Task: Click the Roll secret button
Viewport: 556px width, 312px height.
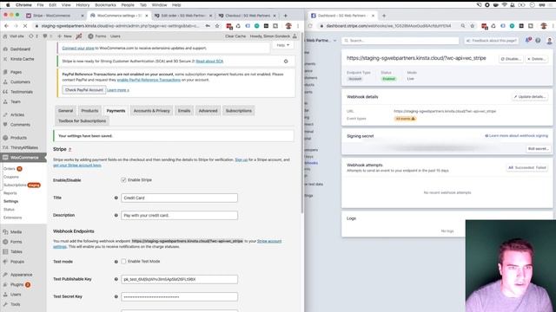Action: 538,149
